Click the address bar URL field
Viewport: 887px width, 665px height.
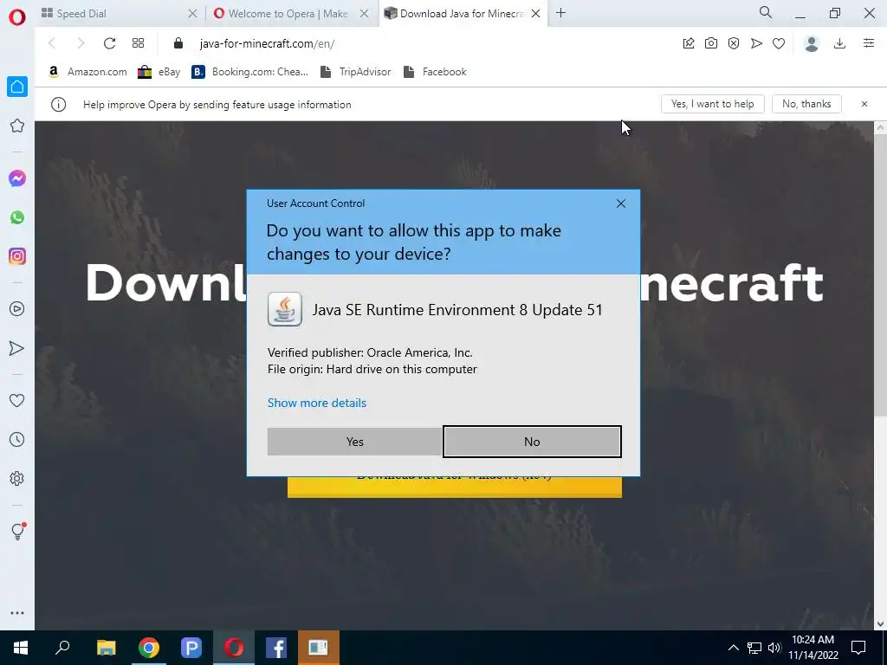(x=418, y=43)
